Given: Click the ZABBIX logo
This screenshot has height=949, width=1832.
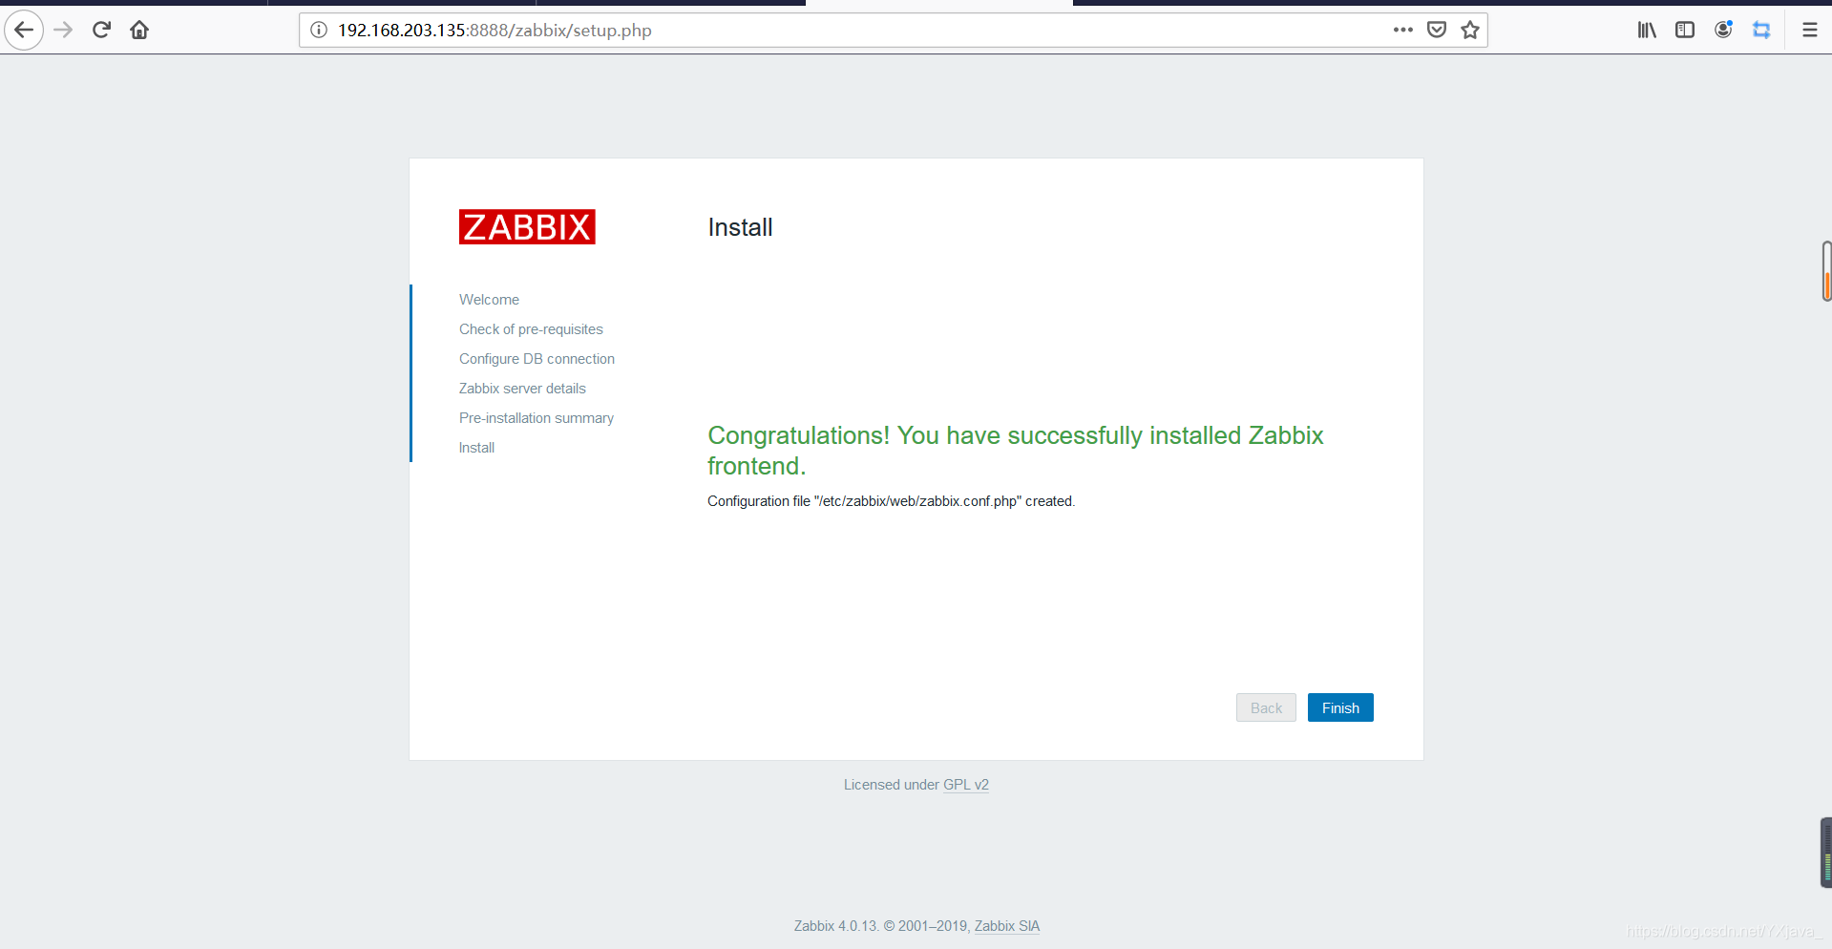Looking at the screenshot, I should 527,227.
